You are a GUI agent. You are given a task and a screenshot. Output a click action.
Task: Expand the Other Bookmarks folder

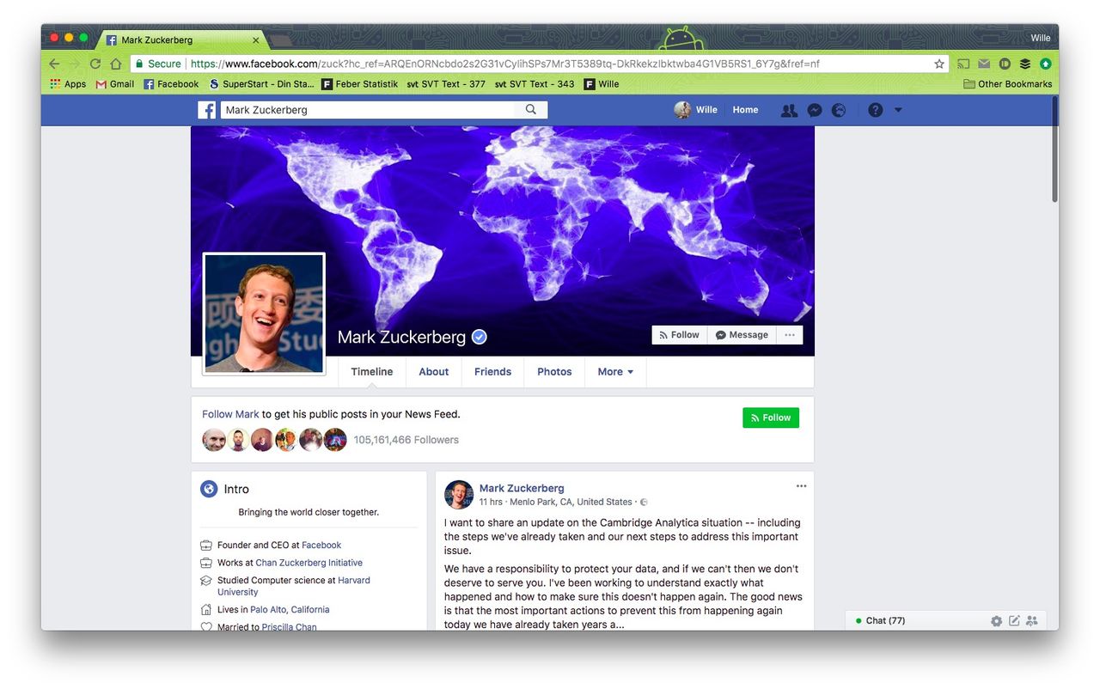point(1007,84)
